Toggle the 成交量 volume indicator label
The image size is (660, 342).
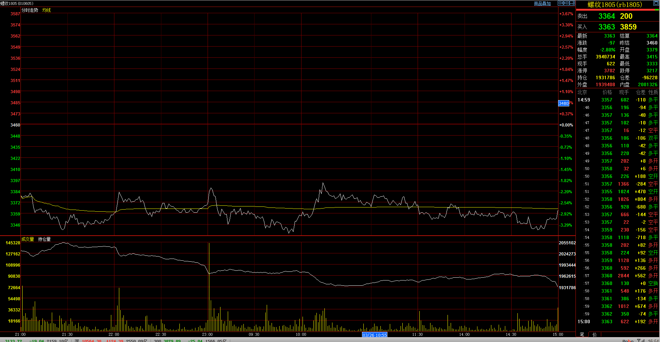(x=28, y=239)
